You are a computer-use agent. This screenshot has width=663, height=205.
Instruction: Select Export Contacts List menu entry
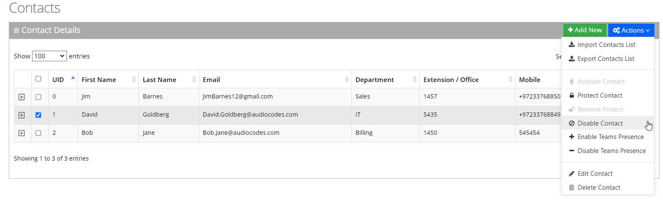pyautogui.click(x=605, y=58)
